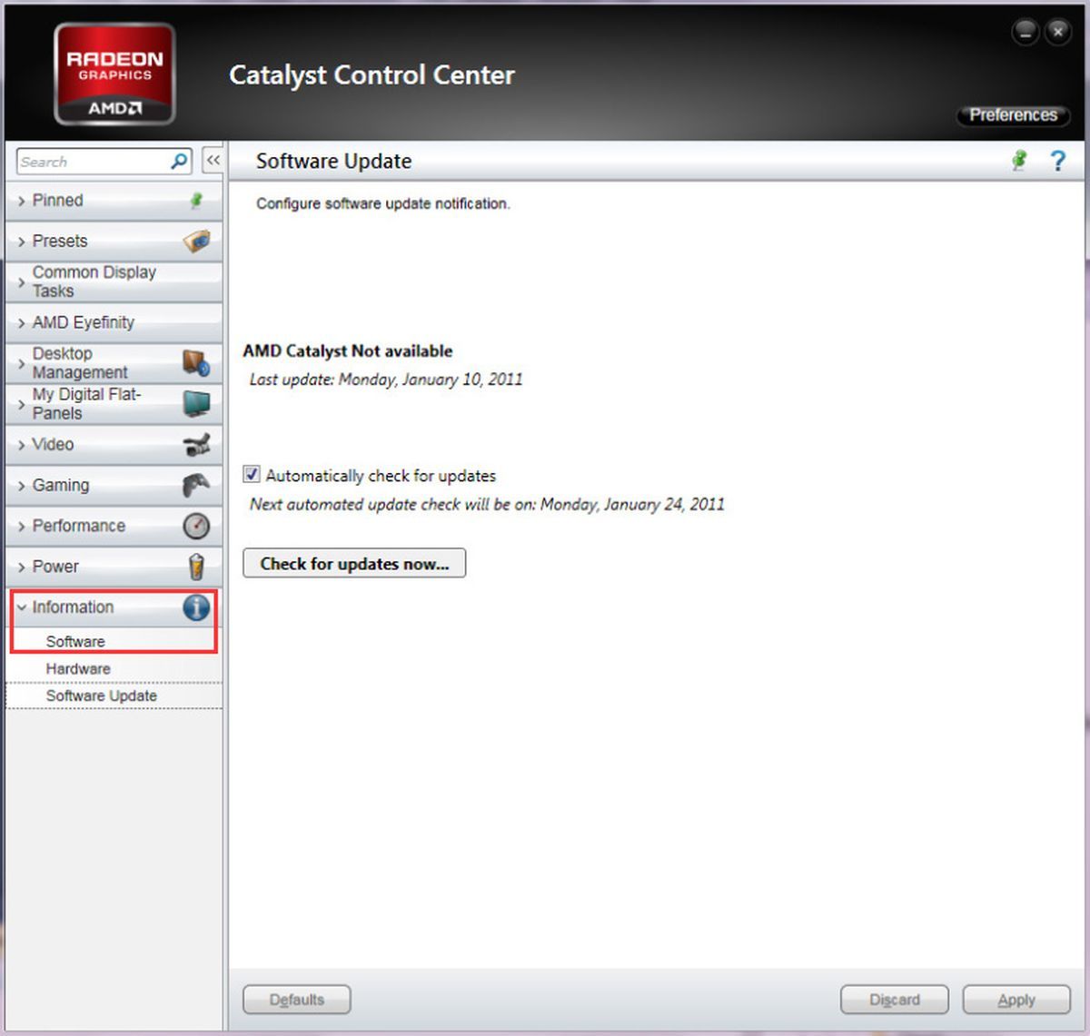
Task: Expand the Power section arrow
Action: pyautogui.click(x=22, y=567)
